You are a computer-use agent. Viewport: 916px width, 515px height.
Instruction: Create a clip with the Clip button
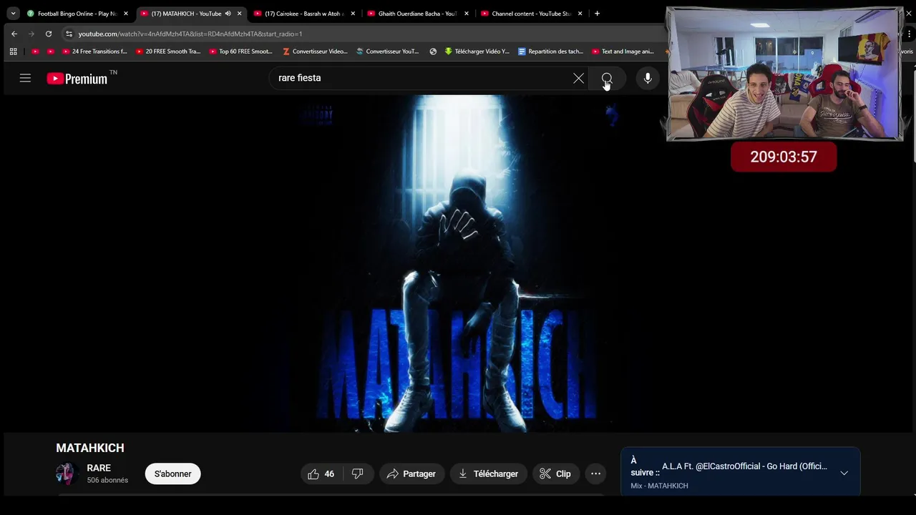click(555, 474)
